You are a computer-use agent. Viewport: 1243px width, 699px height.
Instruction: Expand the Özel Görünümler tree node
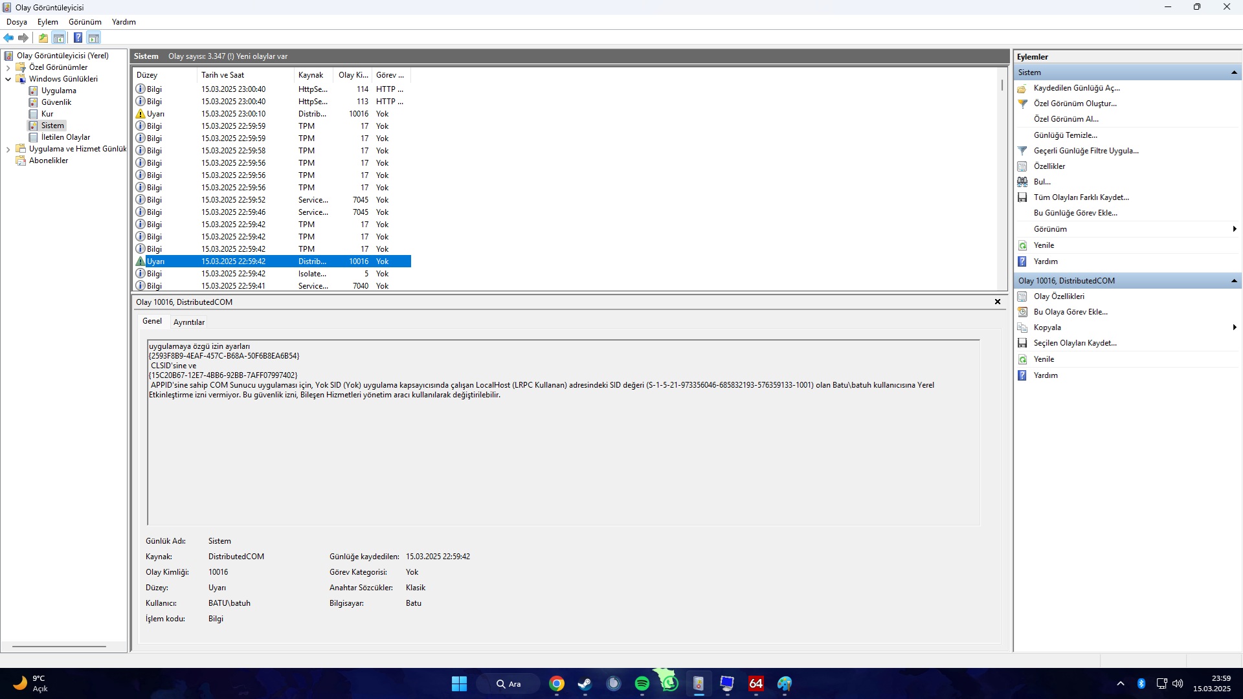8,67
